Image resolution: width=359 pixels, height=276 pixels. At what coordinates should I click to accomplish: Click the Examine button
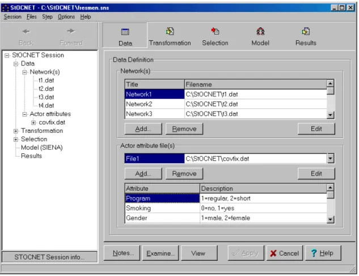click(x=161, y=253)
